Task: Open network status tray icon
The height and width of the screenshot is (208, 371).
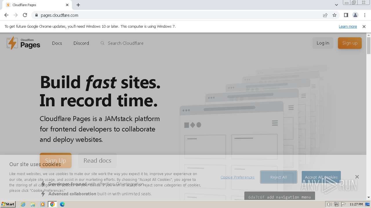Action: (x=337, y=204)
